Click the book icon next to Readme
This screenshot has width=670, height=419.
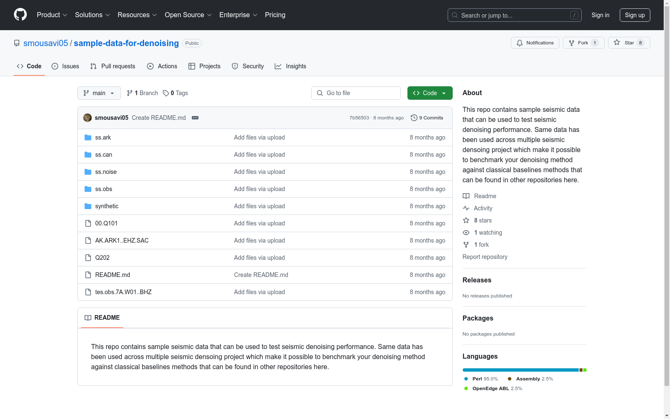[466, 196]
